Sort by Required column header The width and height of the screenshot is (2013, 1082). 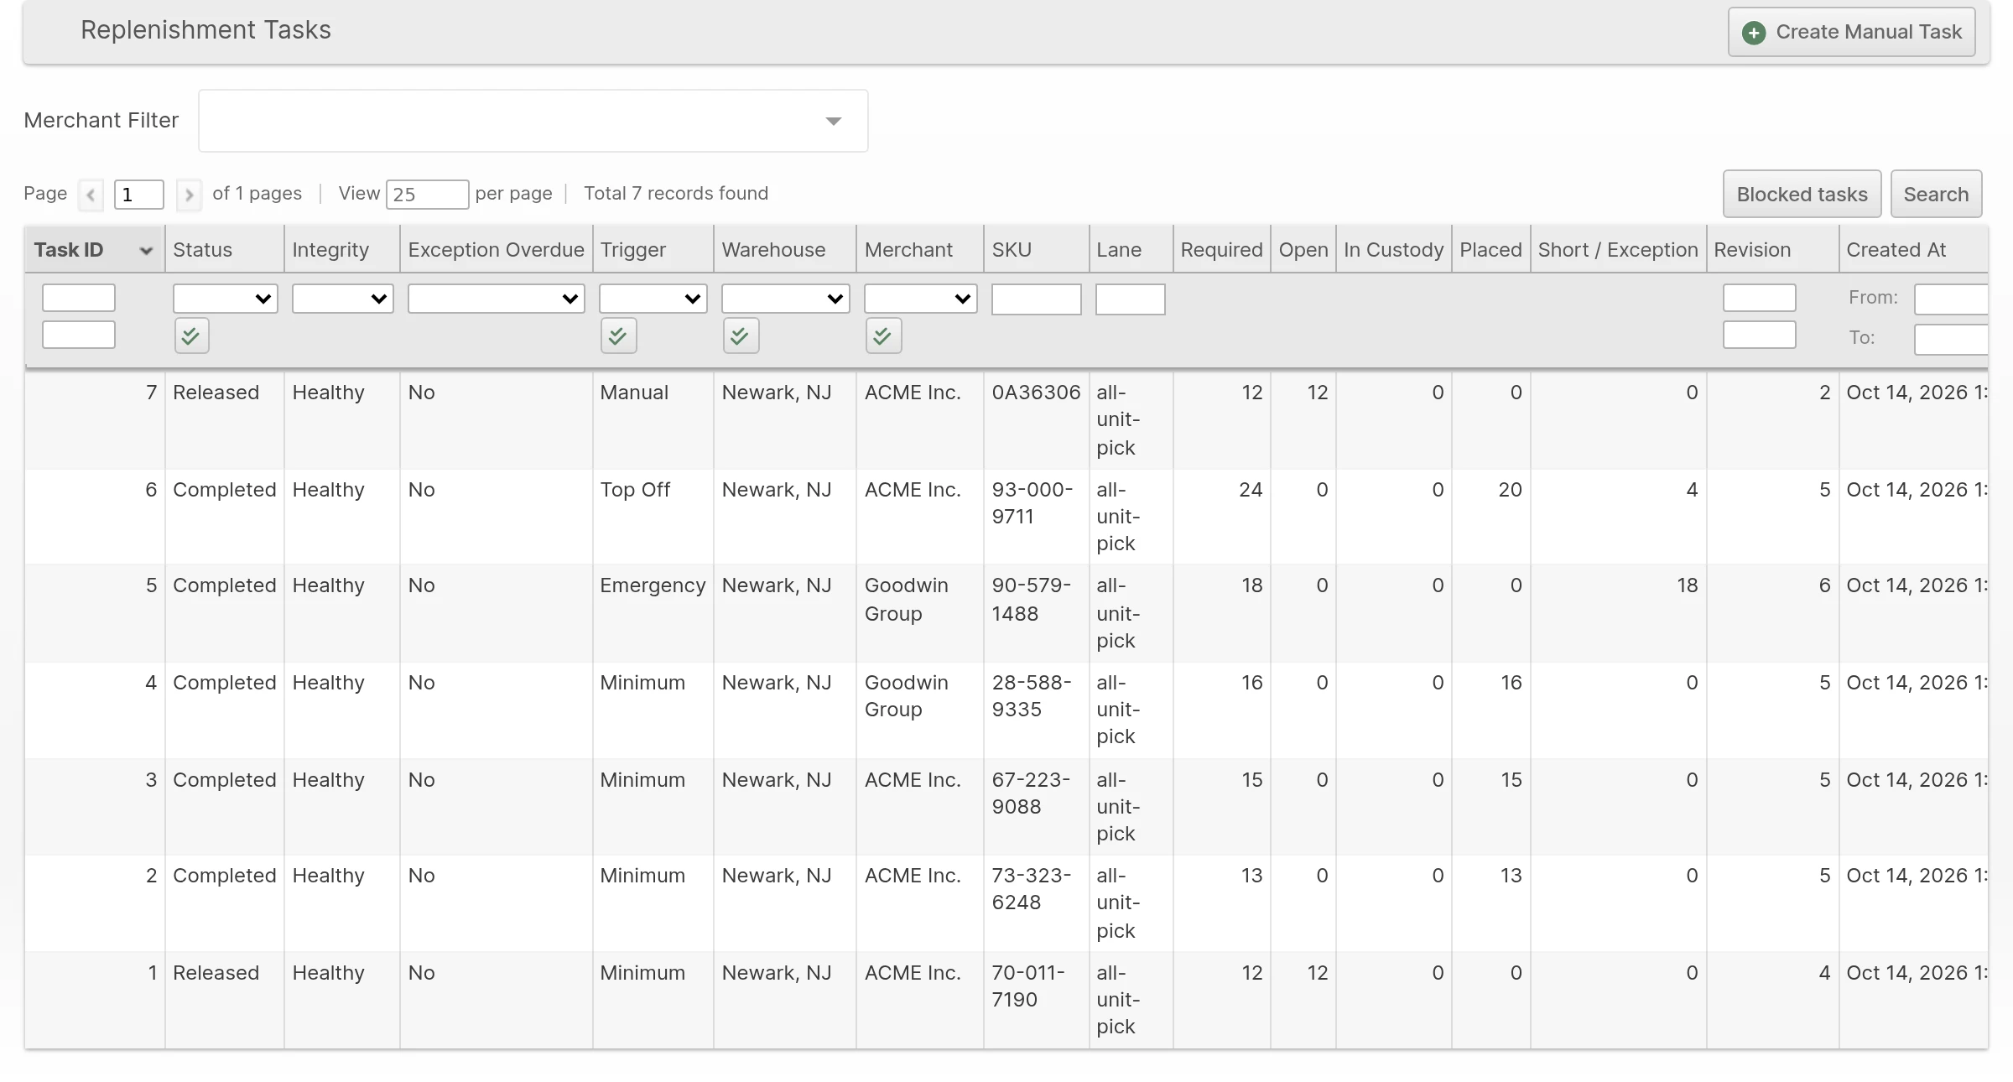(1221, 250)
